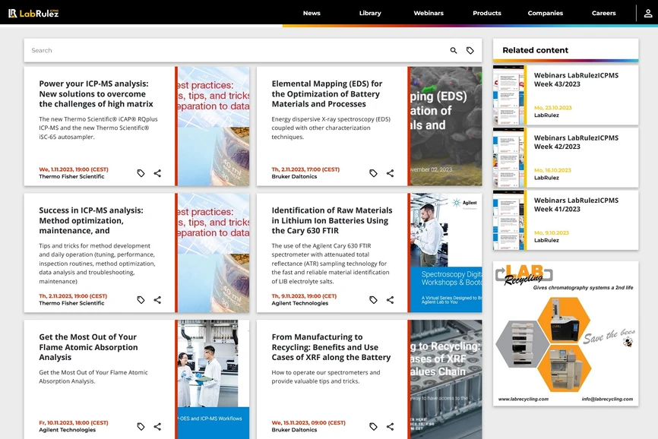Screen dimensions: 658x439
Task: Click thumbnail of Success in ICP-MS analysis card
Action: click(214, 253)
